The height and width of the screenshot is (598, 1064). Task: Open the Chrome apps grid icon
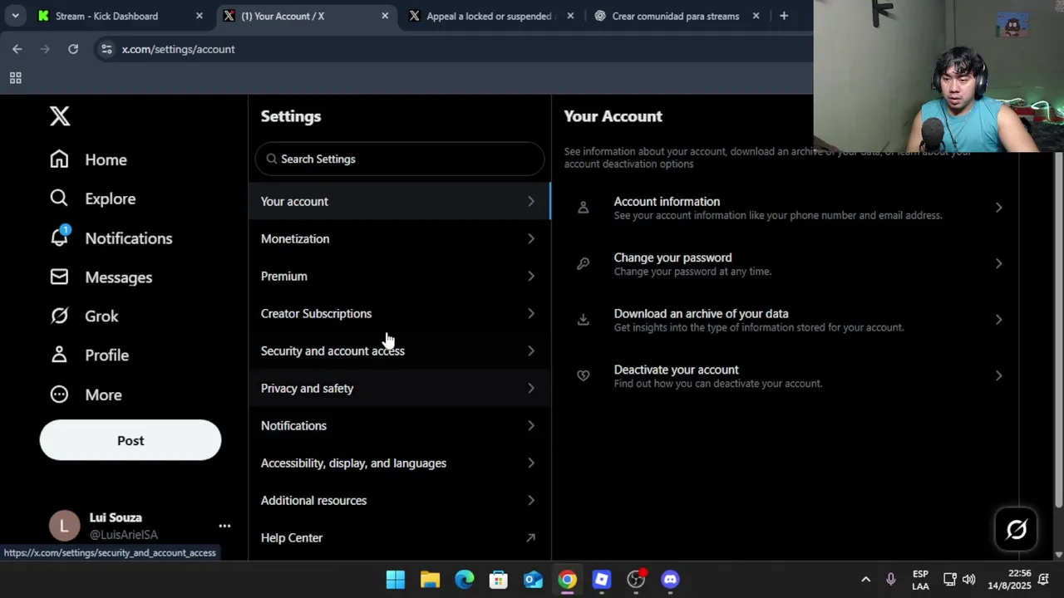coord(15,78)
